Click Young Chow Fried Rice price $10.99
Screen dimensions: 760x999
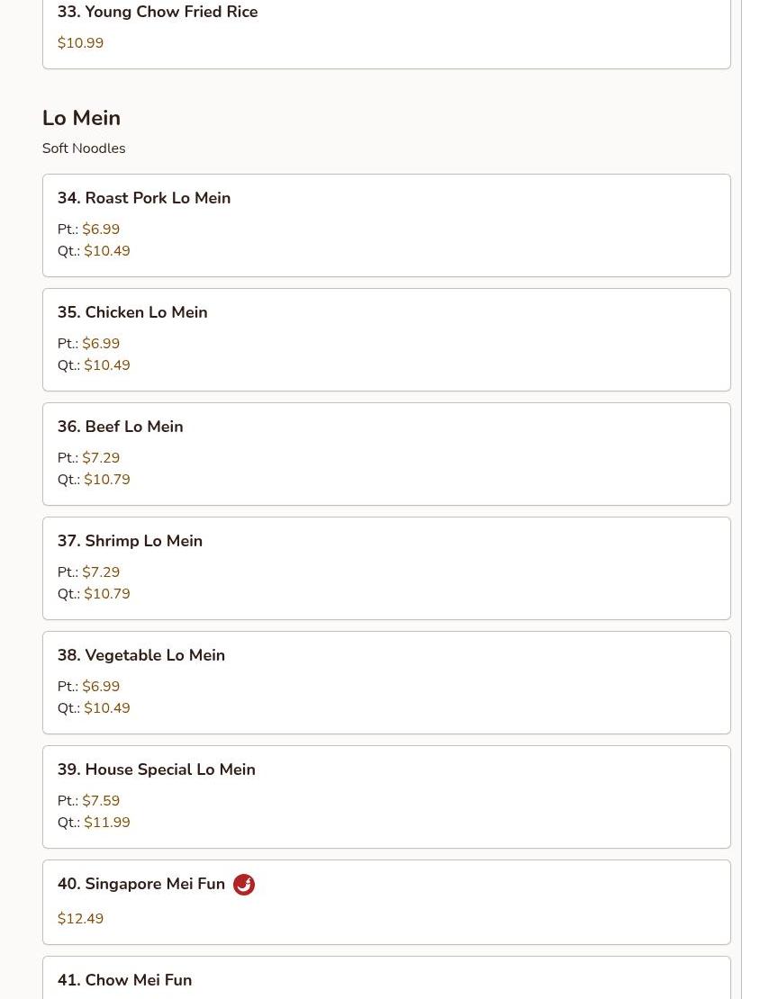click(80, 43)
